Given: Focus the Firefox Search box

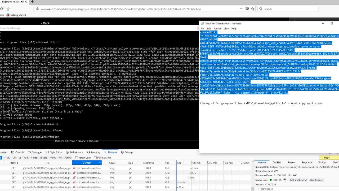Looking at the screenshot, I should 288,9.
